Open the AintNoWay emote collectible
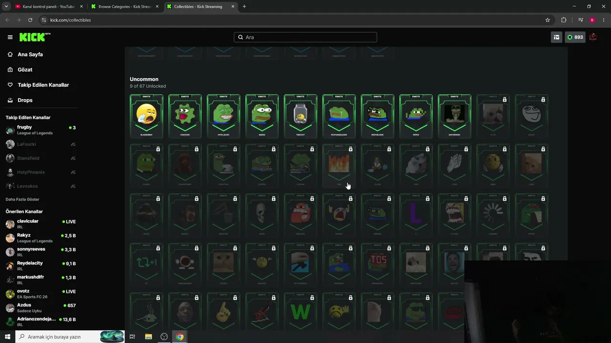Image resolution: width=611 pixels, height=343 pixels. tap(454, 116)
